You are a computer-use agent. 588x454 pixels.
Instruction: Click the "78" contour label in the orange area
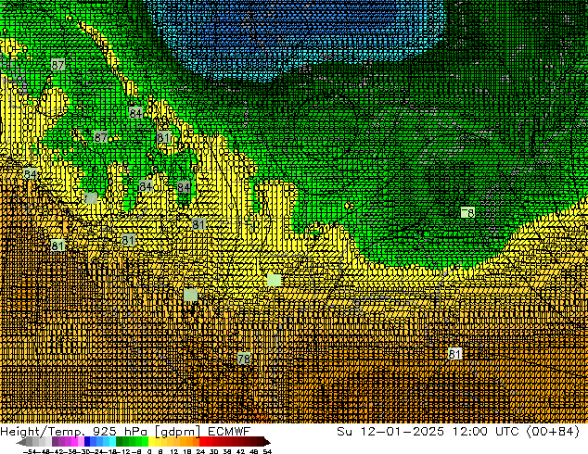click(244, 359)
